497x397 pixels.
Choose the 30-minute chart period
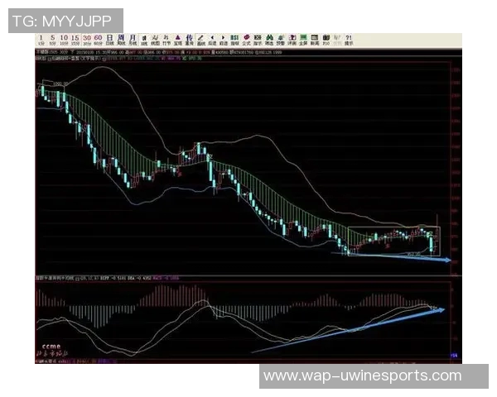point(86,40)
